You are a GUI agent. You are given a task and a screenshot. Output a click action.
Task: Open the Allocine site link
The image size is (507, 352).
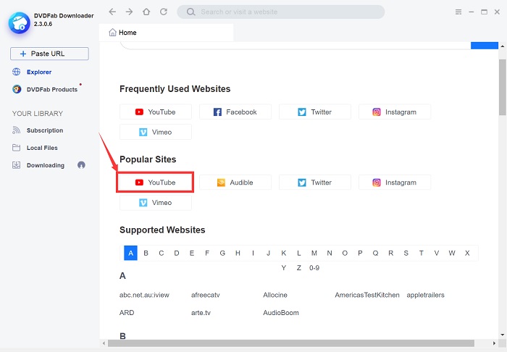[275, 295]
